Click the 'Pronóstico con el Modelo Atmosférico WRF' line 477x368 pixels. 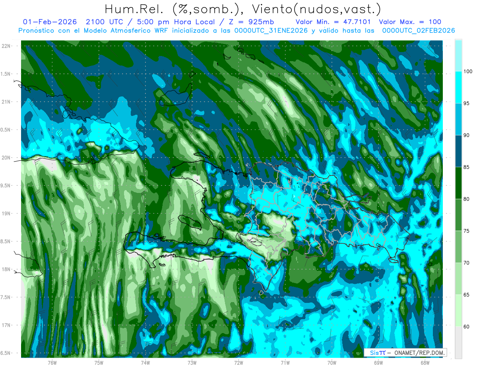tap(237, 31)
